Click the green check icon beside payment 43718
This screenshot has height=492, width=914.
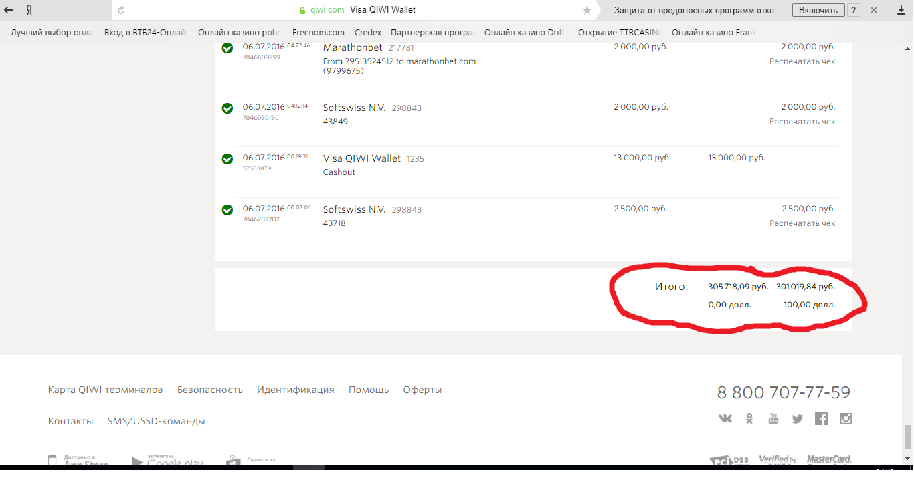(227, 209)
